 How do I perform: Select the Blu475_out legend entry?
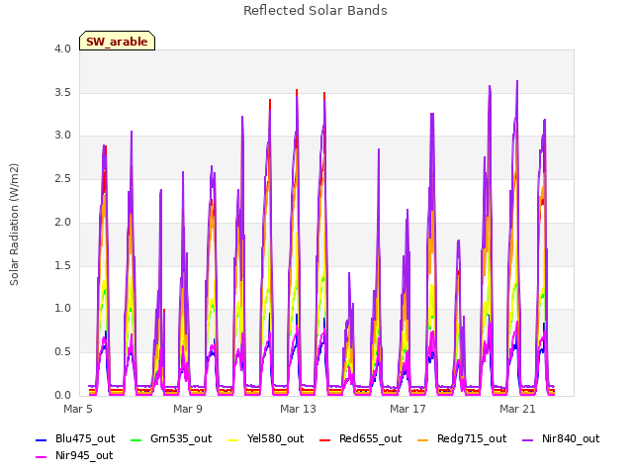tap(75, 438)
